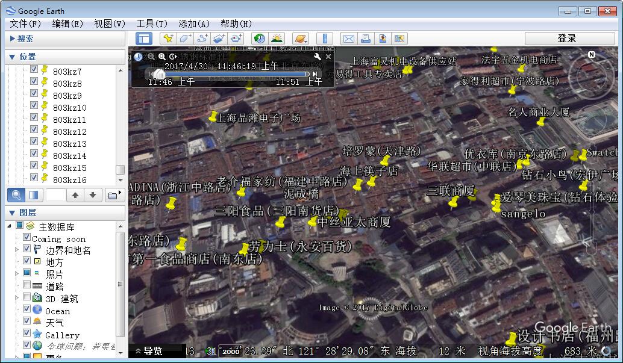Screen dimensions: 623x363
Task: Uncheck the 803kz7 placemark
Action: (34, 69)
